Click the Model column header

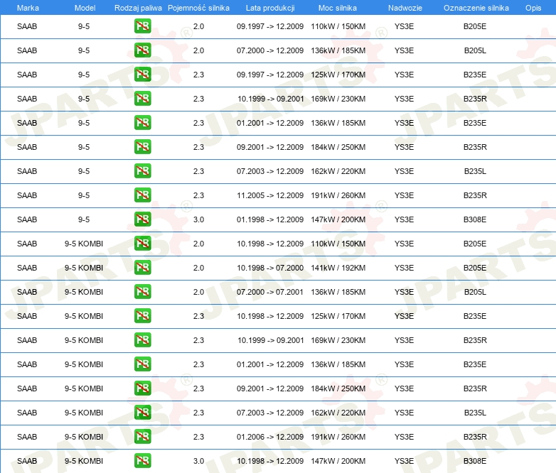[x=85, y=8]
